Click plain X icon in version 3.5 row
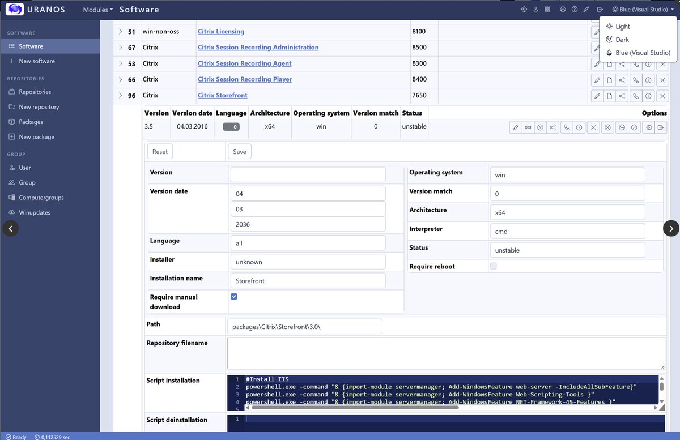The height and width of the screenshot is (440, 680). coord(593,128)
